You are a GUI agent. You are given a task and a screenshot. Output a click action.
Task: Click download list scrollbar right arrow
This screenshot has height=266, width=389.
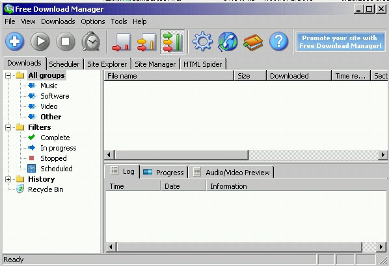click(382, 155)
